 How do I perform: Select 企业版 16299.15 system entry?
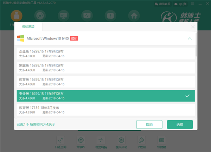[105, 53]
